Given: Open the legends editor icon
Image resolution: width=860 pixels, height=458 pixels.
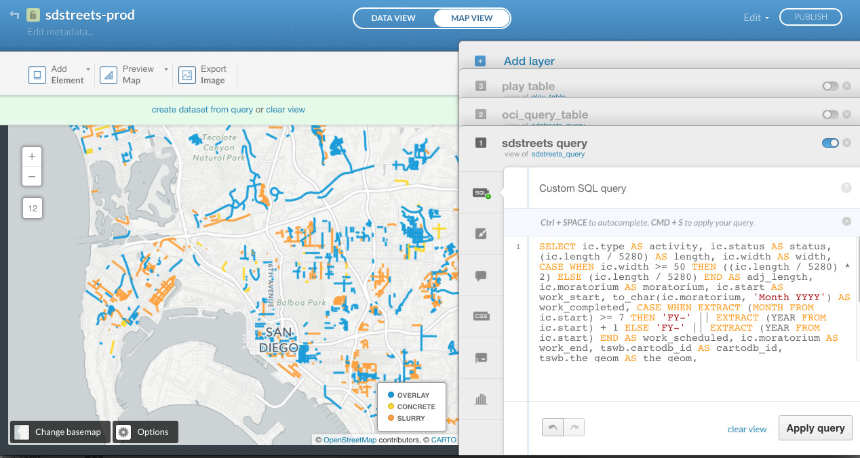Looking at the screenshot, I should (482, 358).
